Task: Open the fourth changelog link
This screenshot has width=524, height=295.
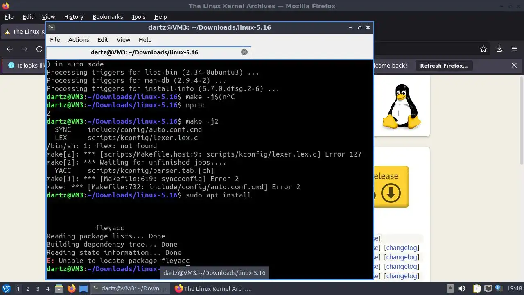Action: click(x=402, y=276)
